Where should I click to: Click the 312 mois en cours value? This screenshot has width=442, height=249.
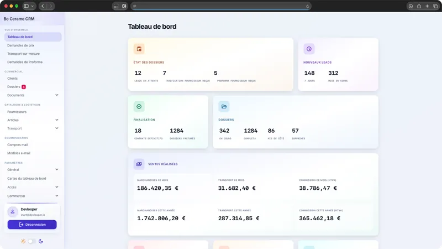pyautogui.click(x=333, y=73)
